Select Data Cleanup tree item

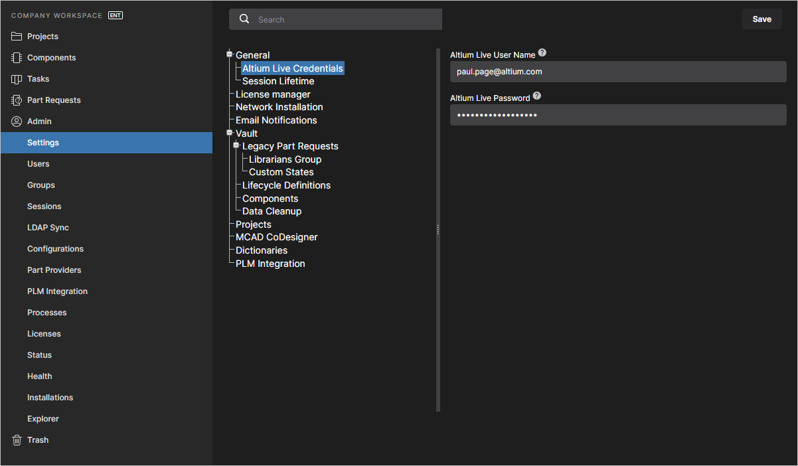(x=272, y=211)
